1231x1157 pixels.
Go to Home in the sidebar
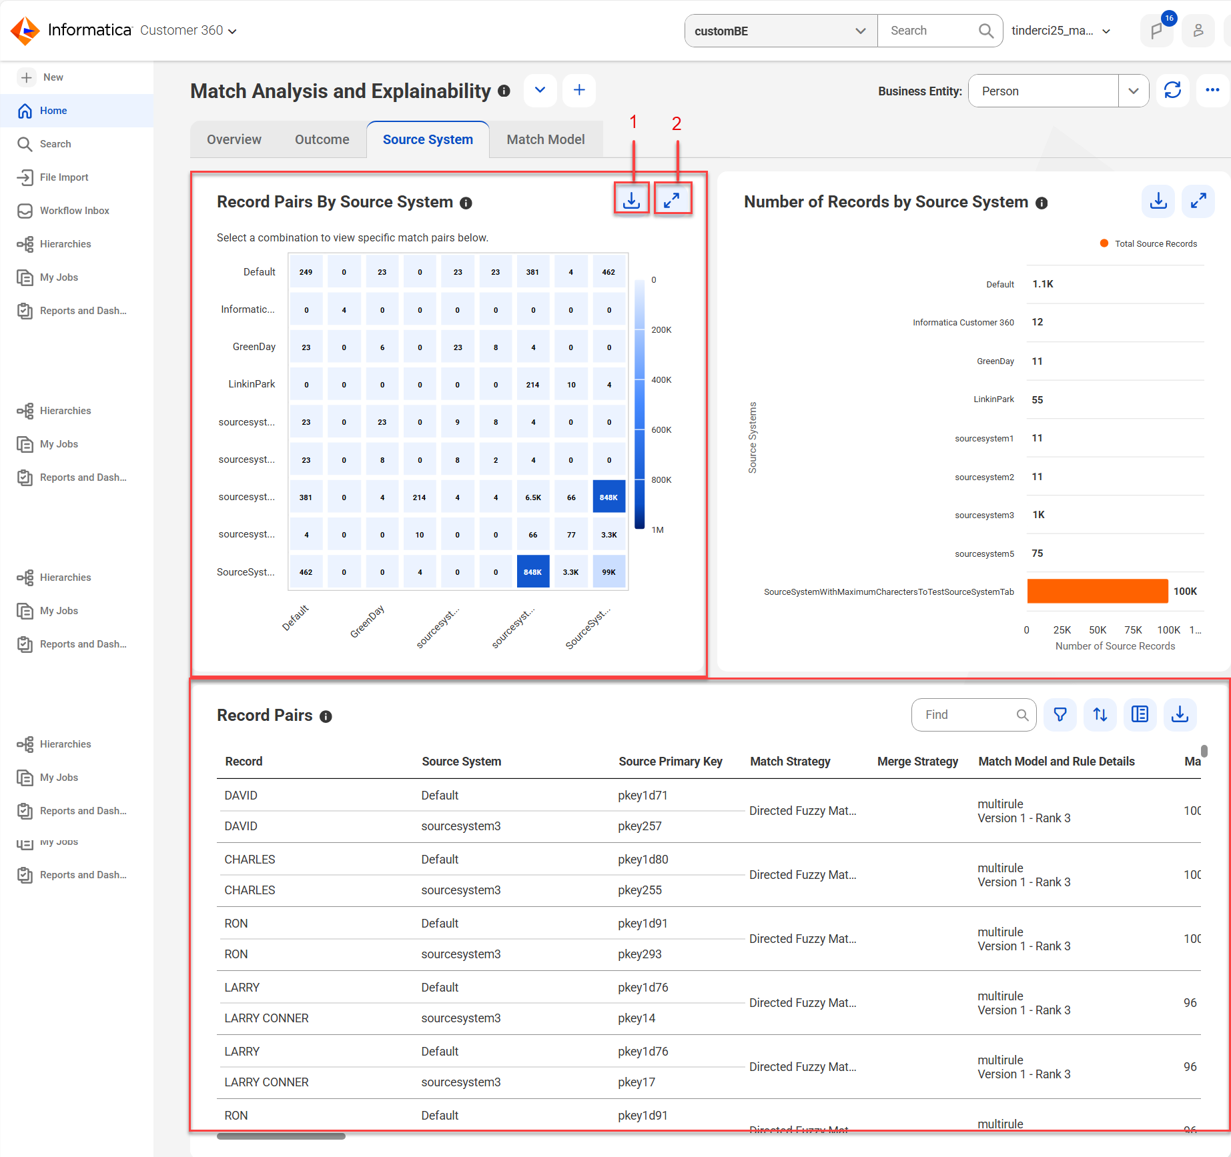pos(77,111)
